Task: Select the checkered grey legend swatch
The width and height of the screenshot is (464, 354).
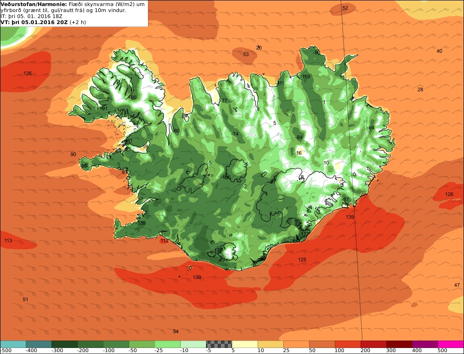Action: coord(219,344)
